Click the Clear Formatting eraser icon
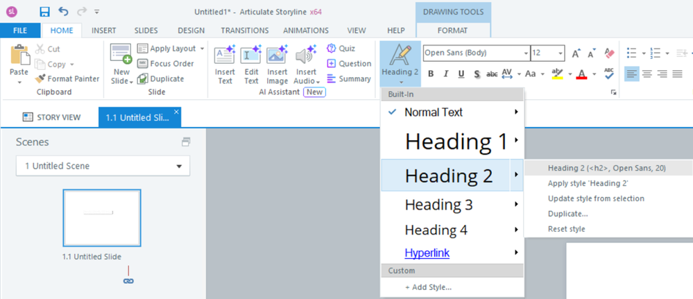Viewport: 693px width, 299px height. pyautogui.click(x=610, y=53)
